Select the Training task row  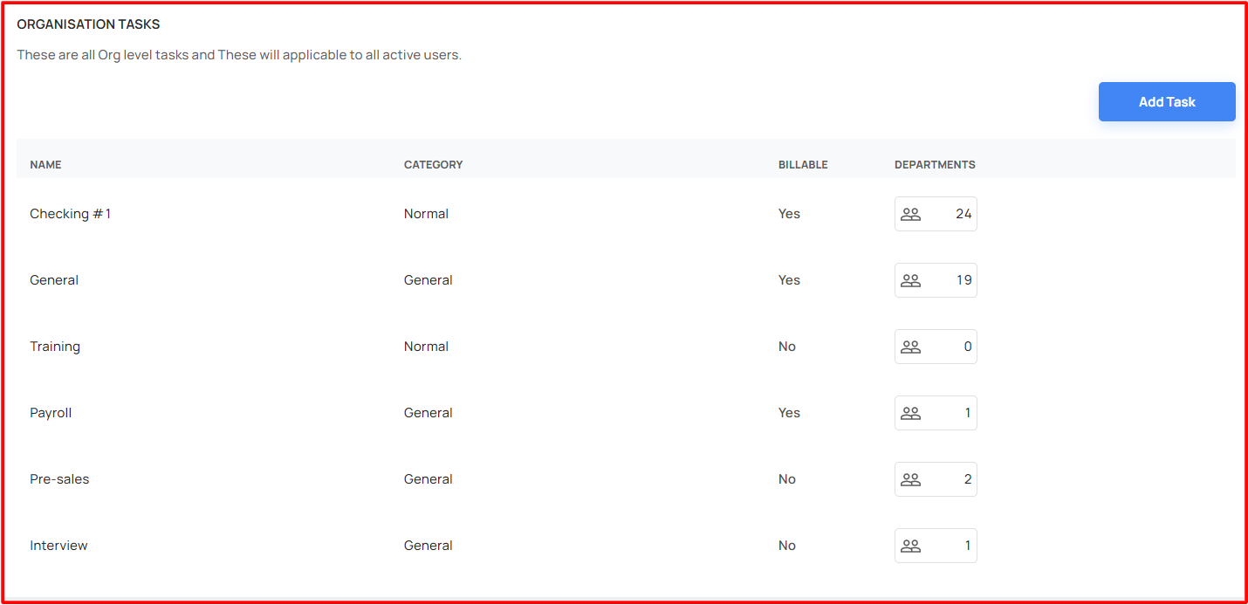(626, 347)
